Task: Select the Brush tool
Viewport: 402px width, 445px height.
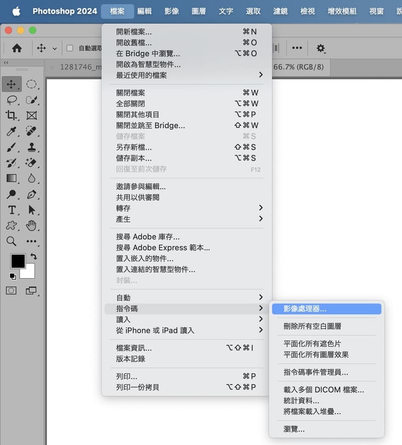Action: coord(12,147)
